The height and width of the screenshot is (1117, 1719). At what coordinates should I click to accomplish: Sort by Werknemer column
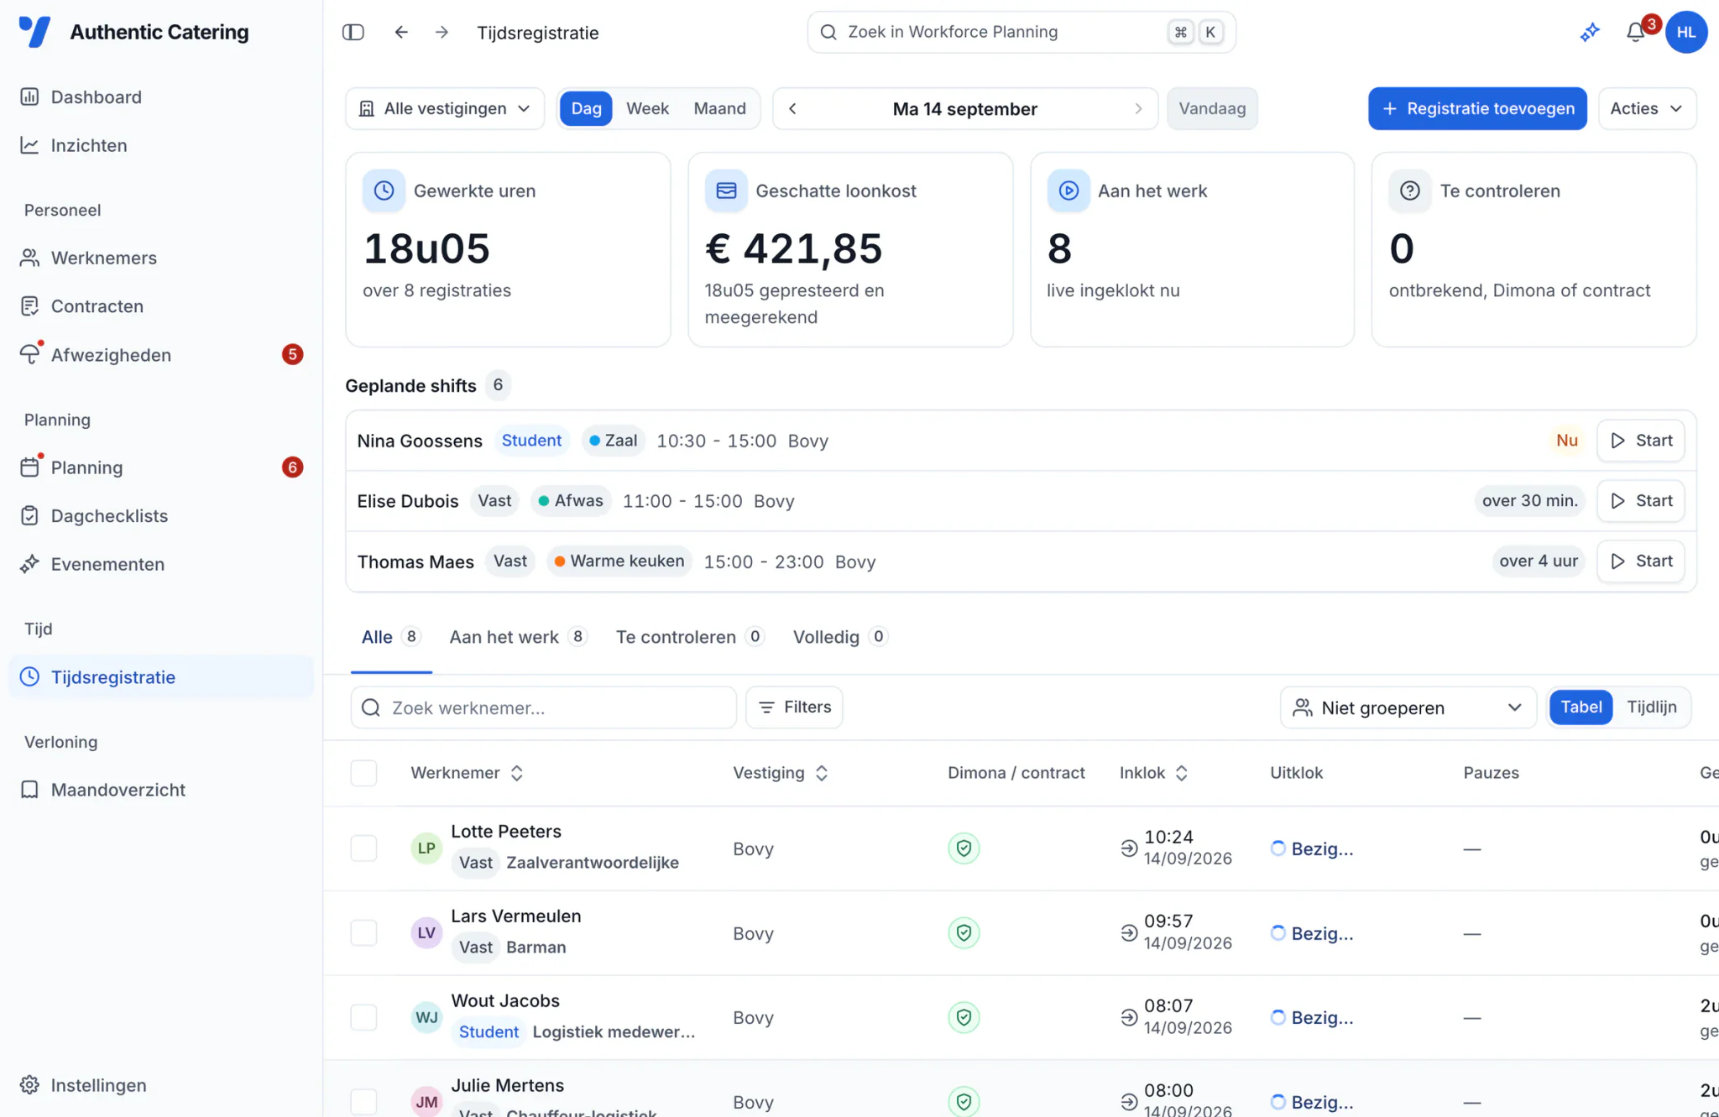click(x=468, y=773)
